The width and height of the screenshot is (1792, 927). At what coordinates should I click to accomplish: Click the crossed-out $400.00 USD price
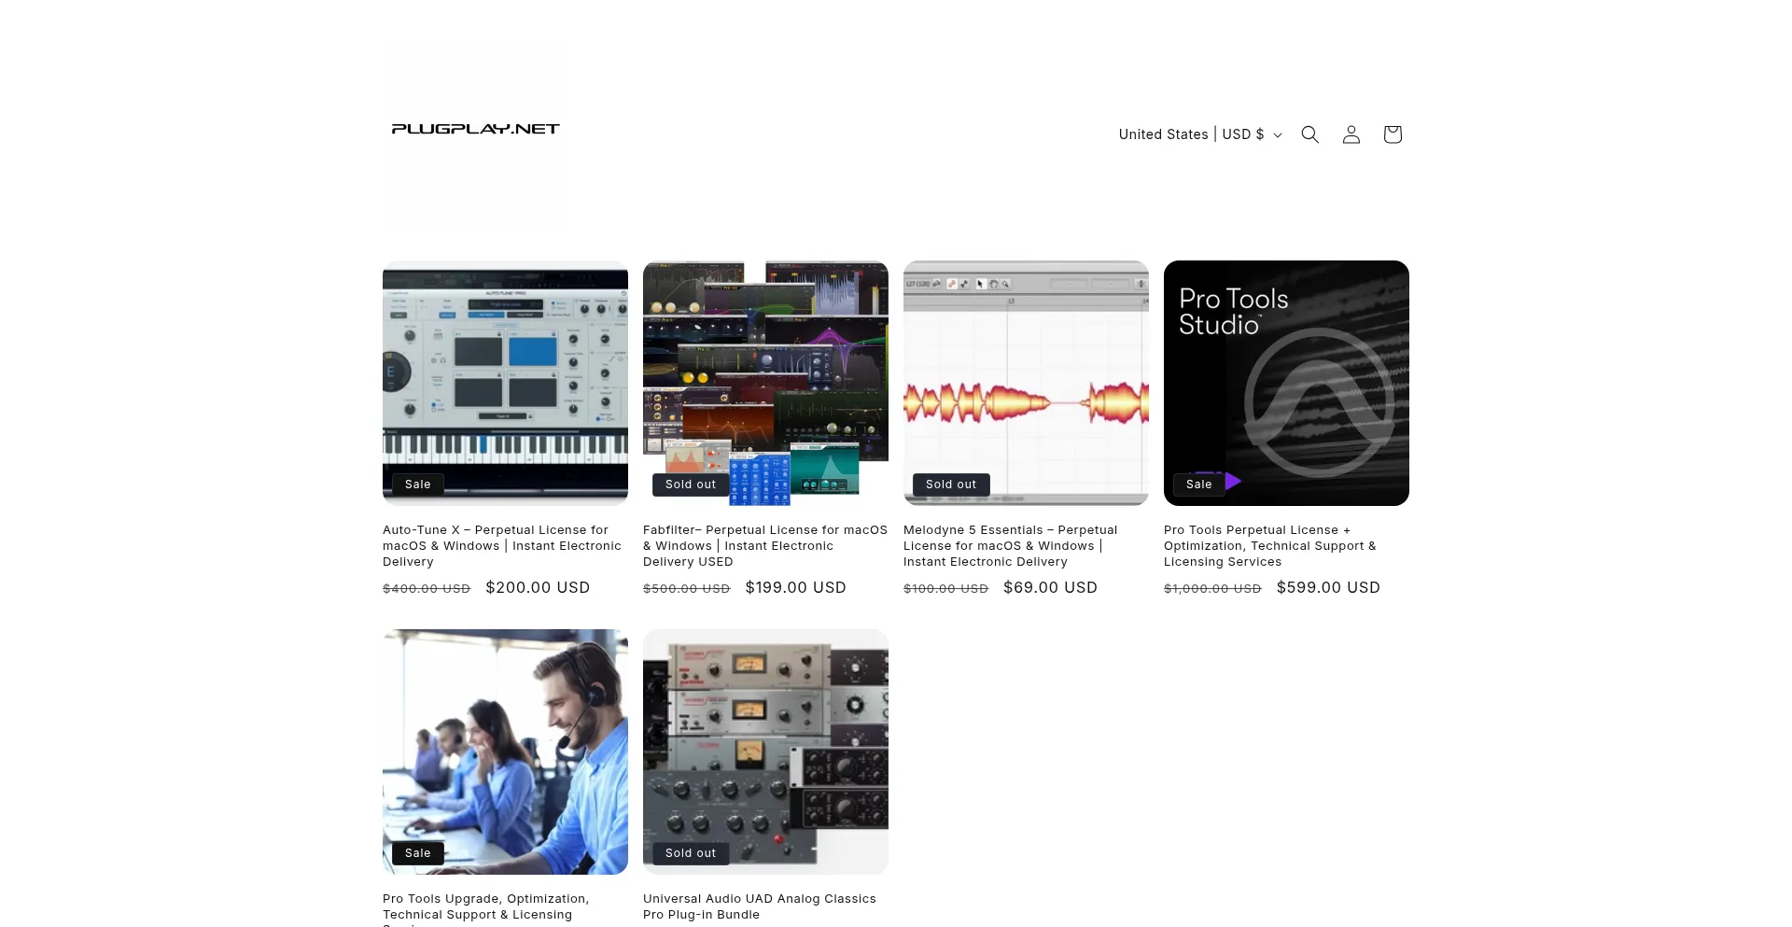[x=427, y=589]
